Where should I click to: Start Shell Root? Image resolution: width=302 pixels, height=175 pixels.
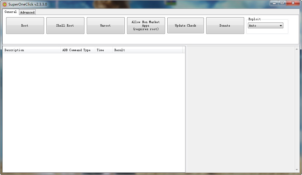tap(65, 25)
